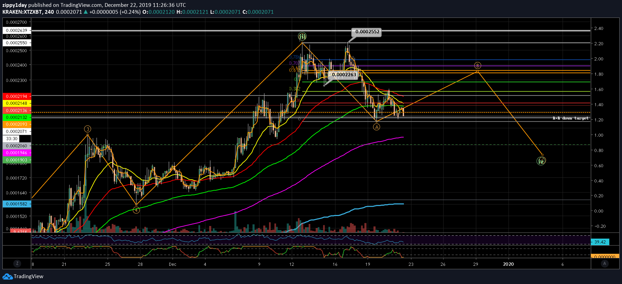Click the green 0.0001903 price label
The height and width of the screenshot is (284, 622).
pos(17,160)
